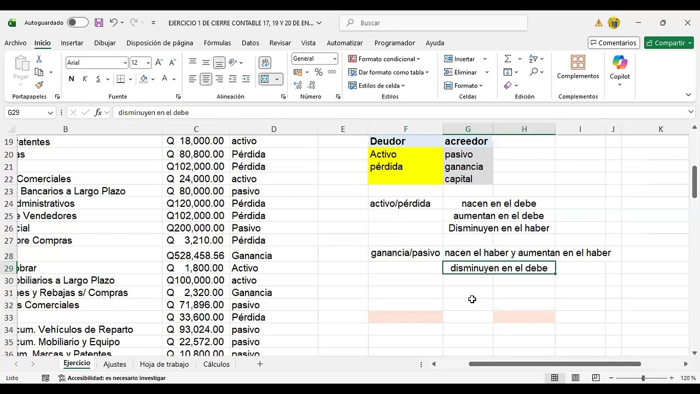
Task: Toggle bold N formatting
Action: (71, 79)
